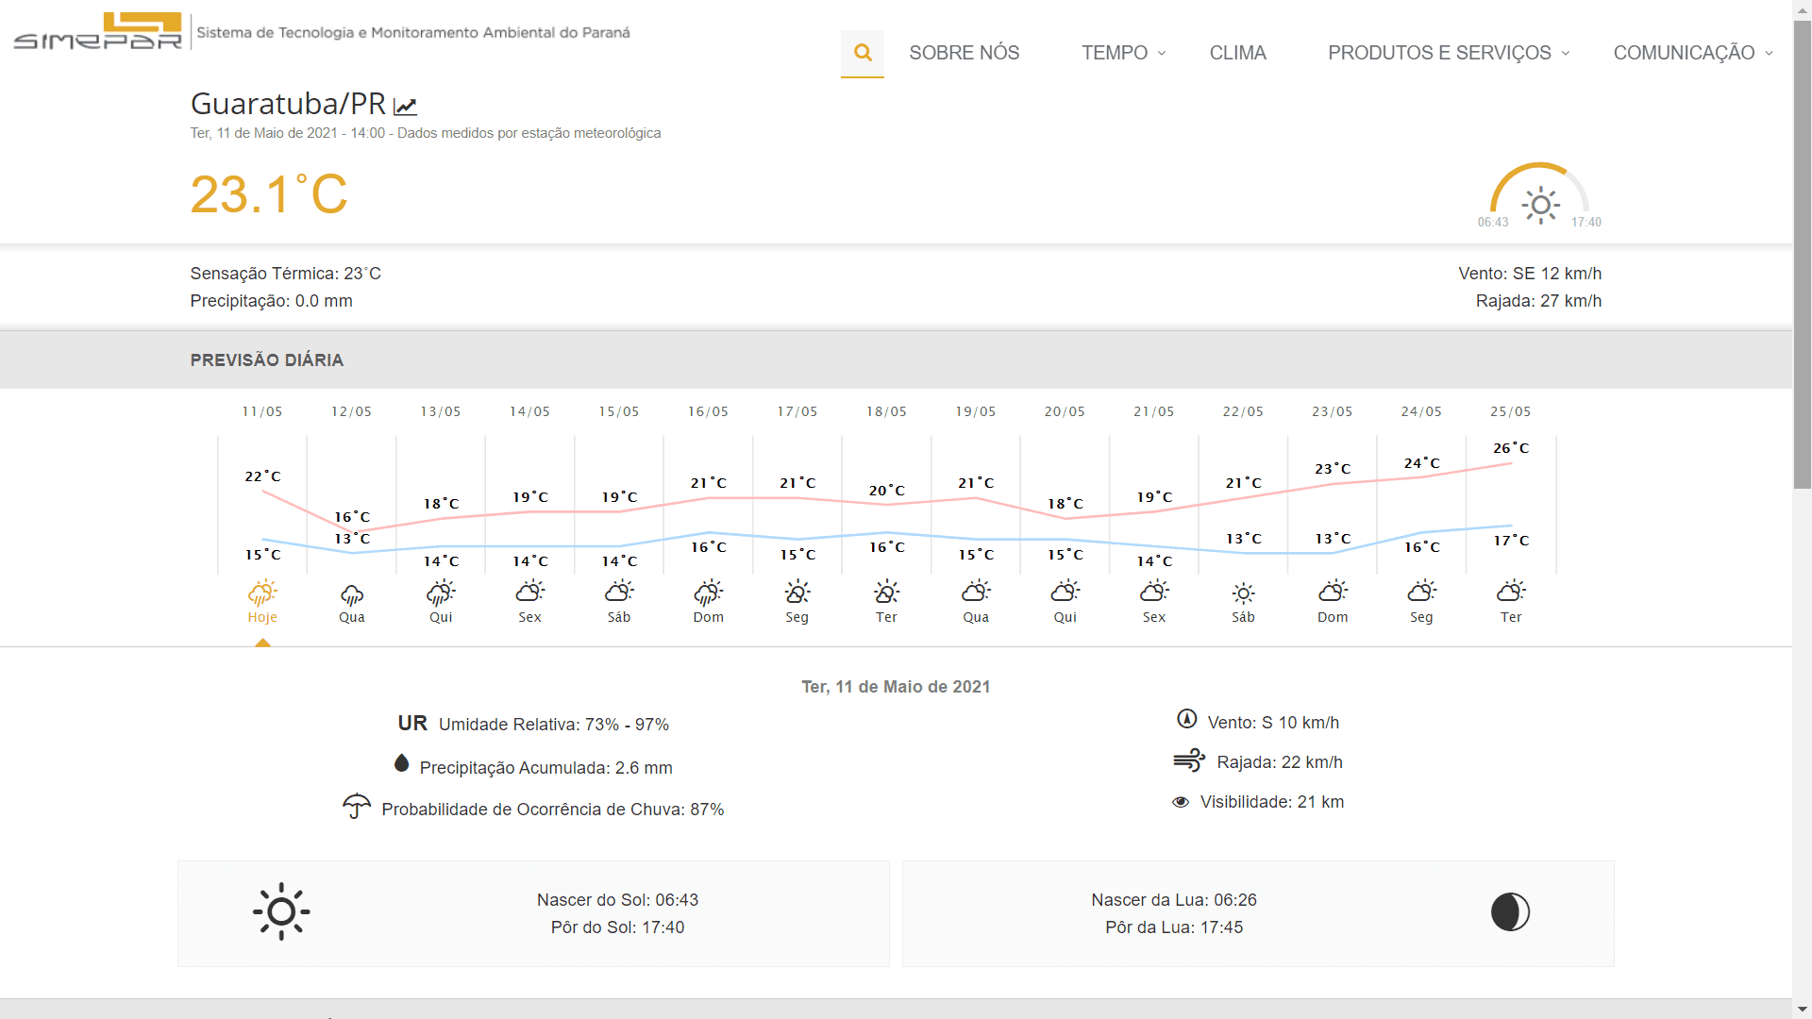
Task: Click the 11/05 date column header
Action: tap(262, 411)
